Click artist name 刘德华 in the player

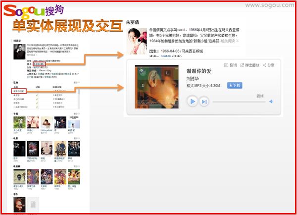coord(193,79)
